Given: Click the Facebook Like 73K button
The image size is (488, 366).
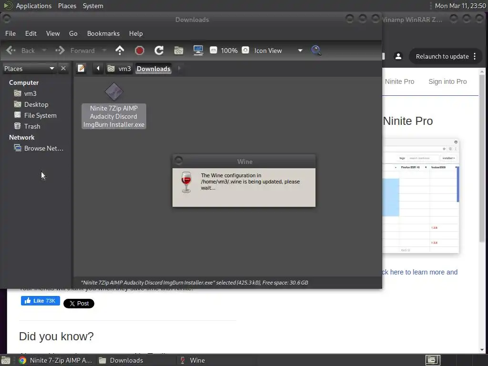Looking at the screenshot, I should (x=41, y=301).
